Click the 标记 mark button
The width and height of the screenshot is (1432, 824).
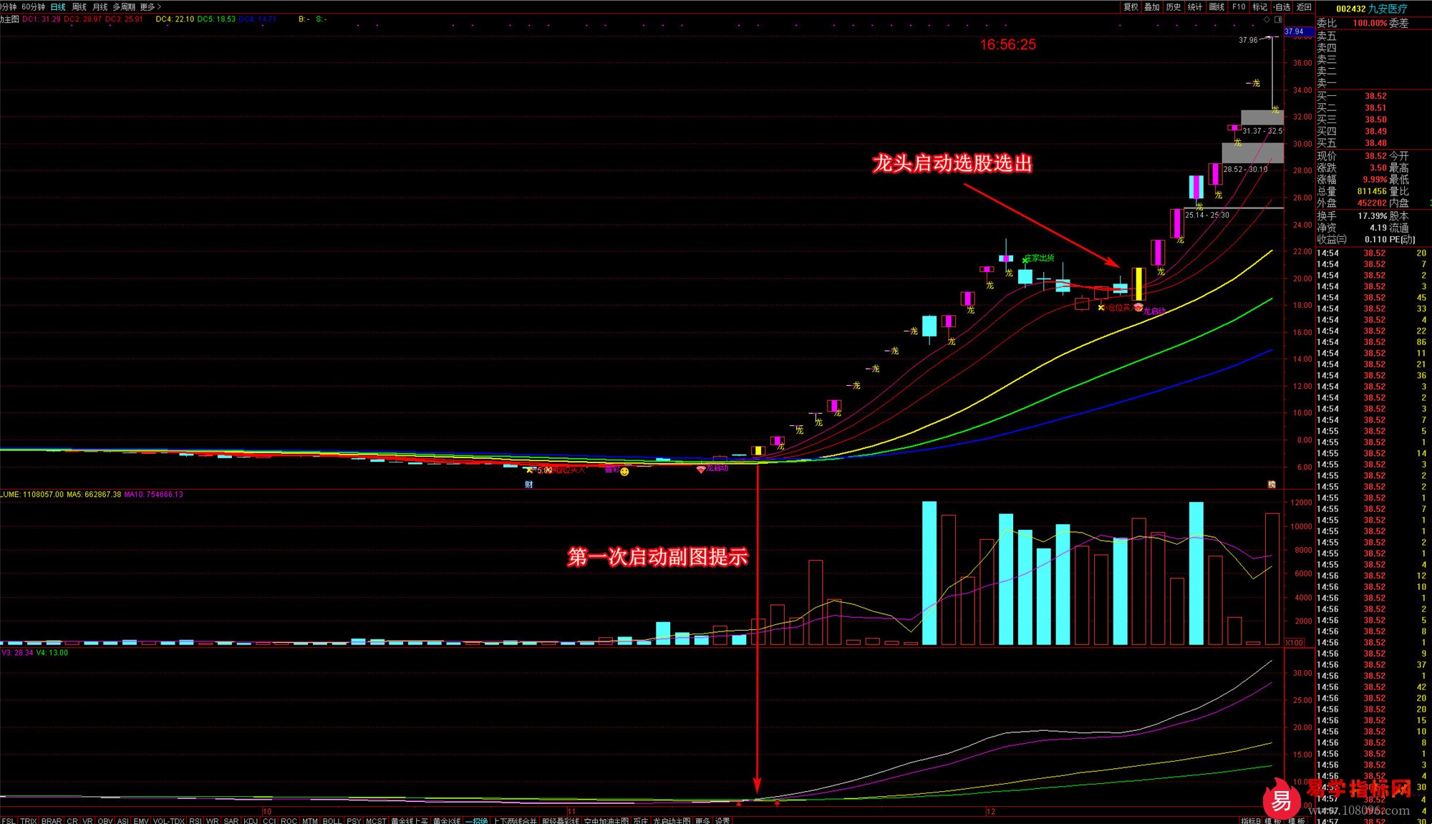[x=1260, y=6]
